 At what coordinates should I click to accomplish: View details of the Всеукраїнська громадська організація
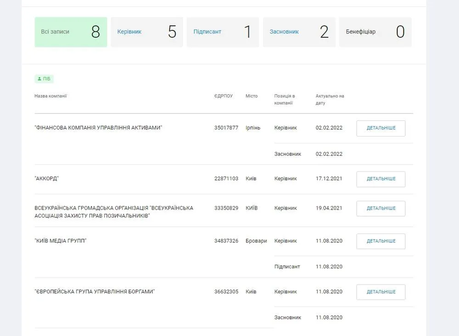381,208
